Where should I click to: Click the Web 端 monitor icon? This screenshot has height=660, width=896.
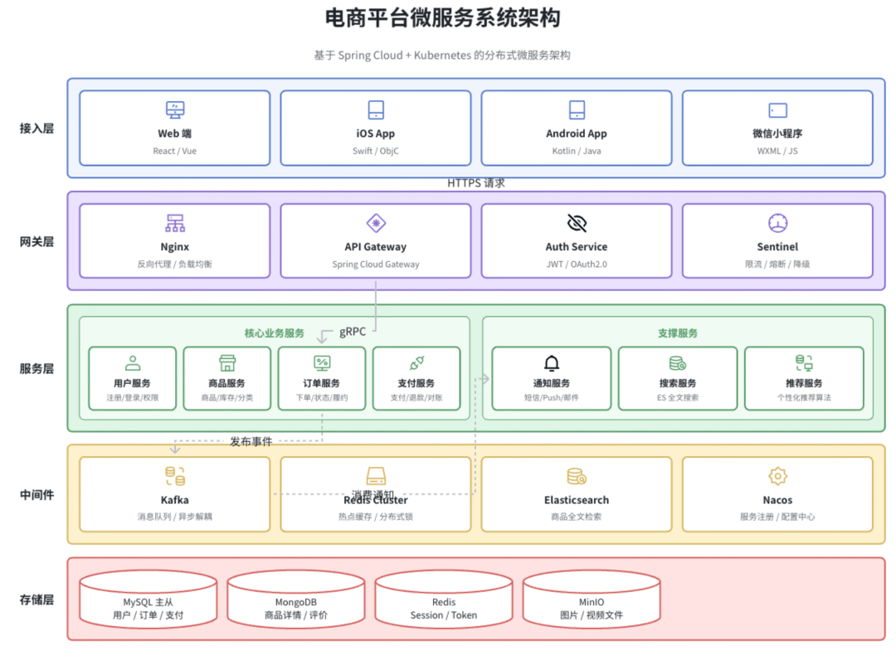point(175,109)
